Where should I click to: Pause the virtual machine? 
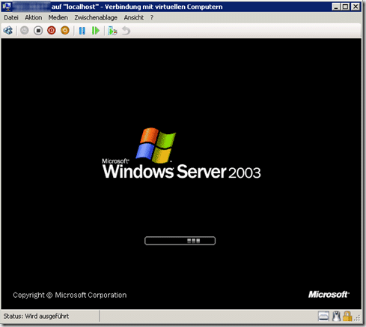[82, 31]
